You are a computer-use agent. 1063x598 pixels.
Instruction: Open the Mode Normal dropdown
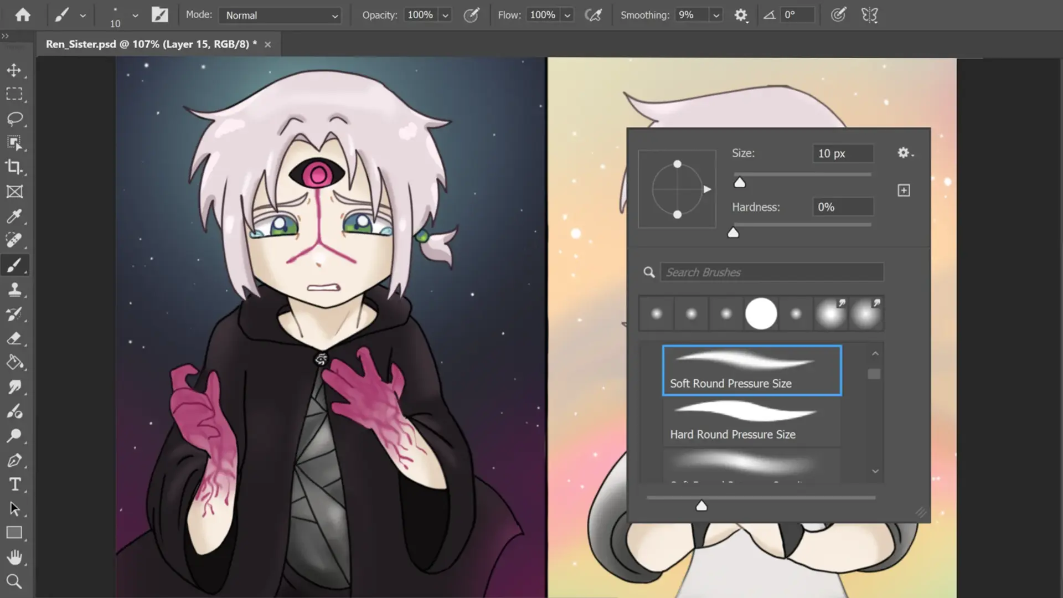pos(280,16)
